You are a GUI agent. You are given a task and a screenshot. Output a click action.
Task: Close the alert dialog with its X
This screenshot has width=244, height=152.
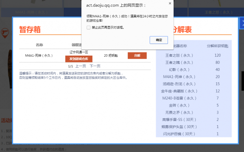coord(170,3)
